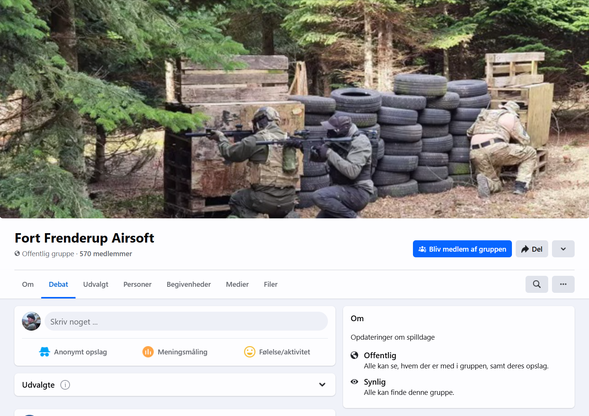Click the orange Meningsmåling poll icon
The image size is (589, 416).
pos(148,352)
